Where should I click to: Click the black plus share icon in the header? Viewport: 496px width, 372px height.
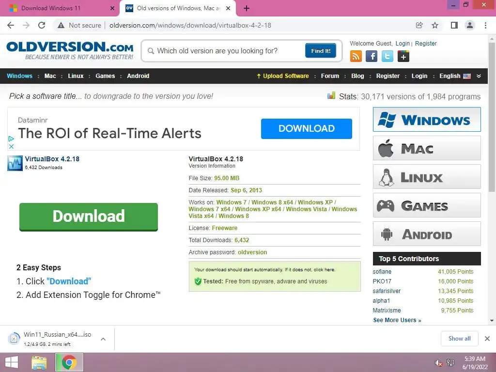403,56
